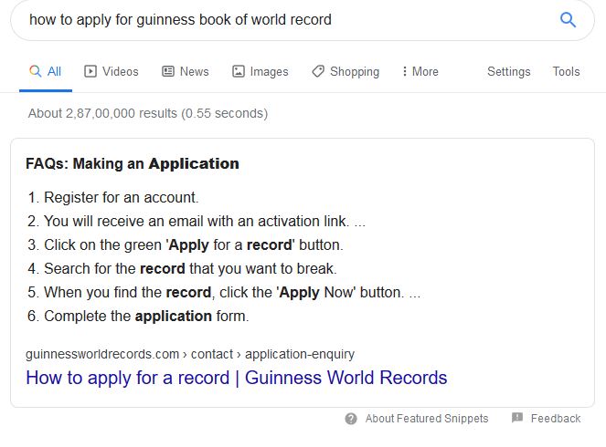Screen dimensions: 606x447
Task: Click the Images picture icon
Action: [x=239, y=71]
